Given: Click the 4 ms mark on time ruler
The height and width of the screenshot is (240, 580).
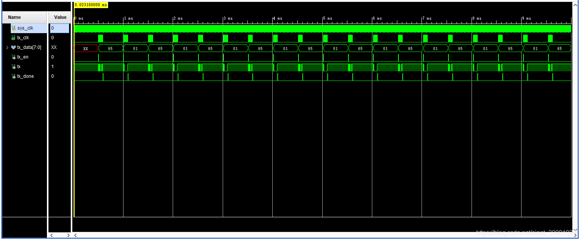Looking at the screenshot, I should coord(278,18).
